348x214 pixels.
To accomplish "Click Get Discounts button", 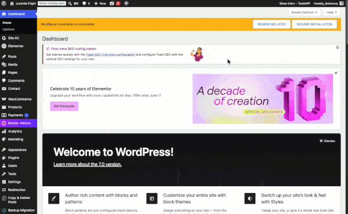I will pyautogui.click(x=64, y=106).
